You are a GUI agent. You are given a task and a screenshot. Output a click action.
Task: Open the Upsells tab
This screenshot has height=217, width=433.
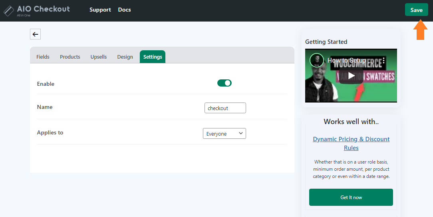(x=99, y=57)
